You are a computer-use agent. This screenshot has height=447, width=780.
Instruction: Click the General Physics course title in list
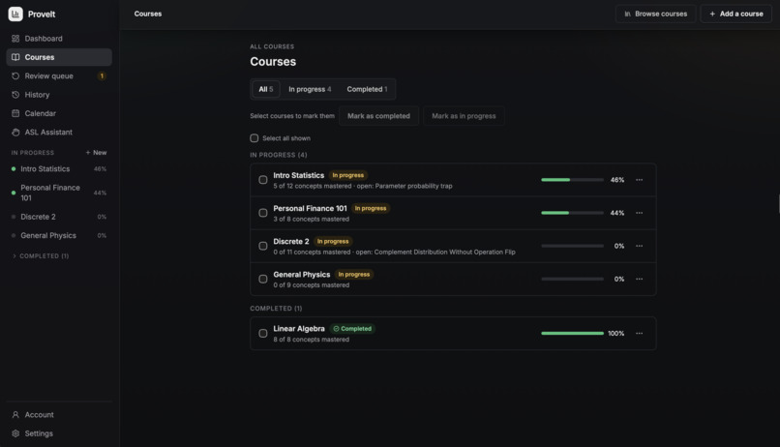[x=302, y=275]
